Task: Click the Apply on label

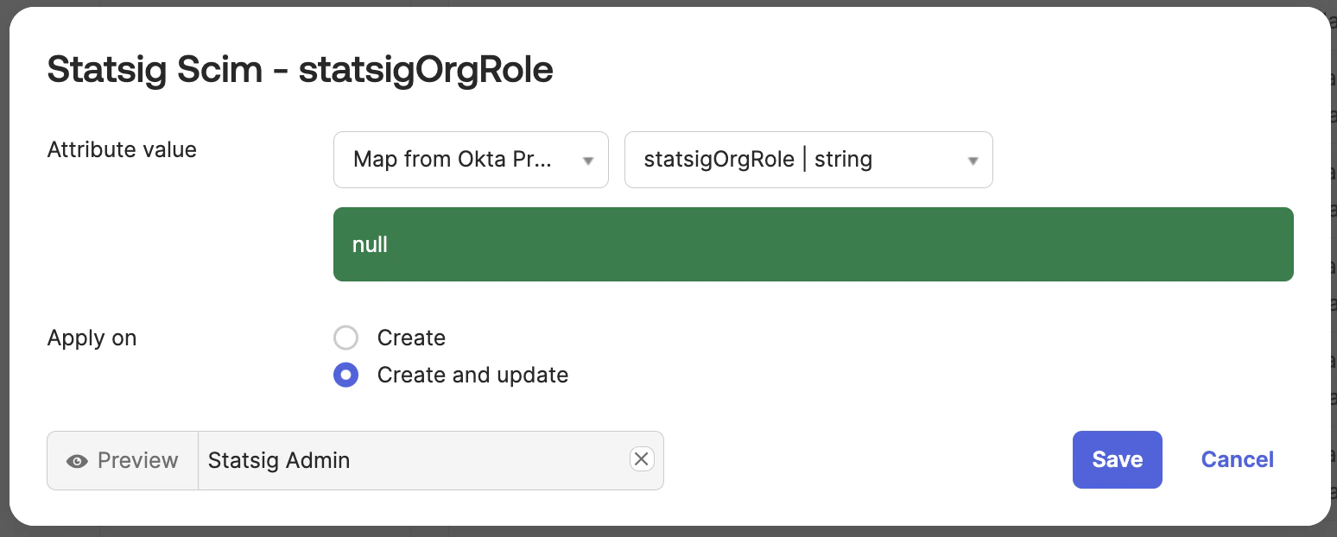Action: pyautogui.click(x=92, y=338)
